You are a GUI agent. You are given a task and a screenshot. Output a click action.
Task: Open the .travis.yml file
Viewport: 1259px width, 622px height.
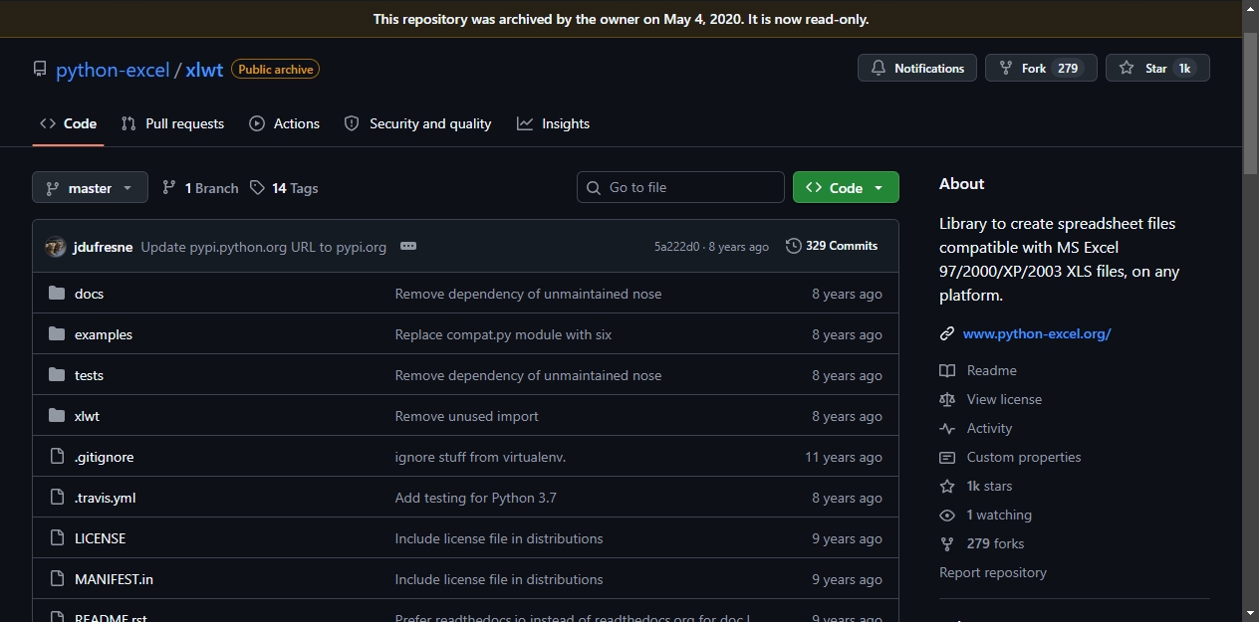click(x=105, y=498)
